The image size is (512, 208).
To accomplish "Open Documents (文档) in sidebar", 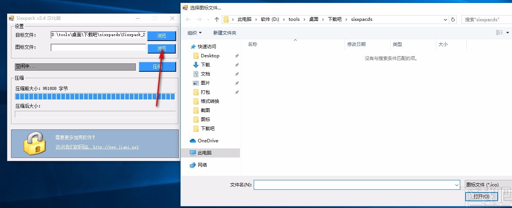I will [205, 74].
